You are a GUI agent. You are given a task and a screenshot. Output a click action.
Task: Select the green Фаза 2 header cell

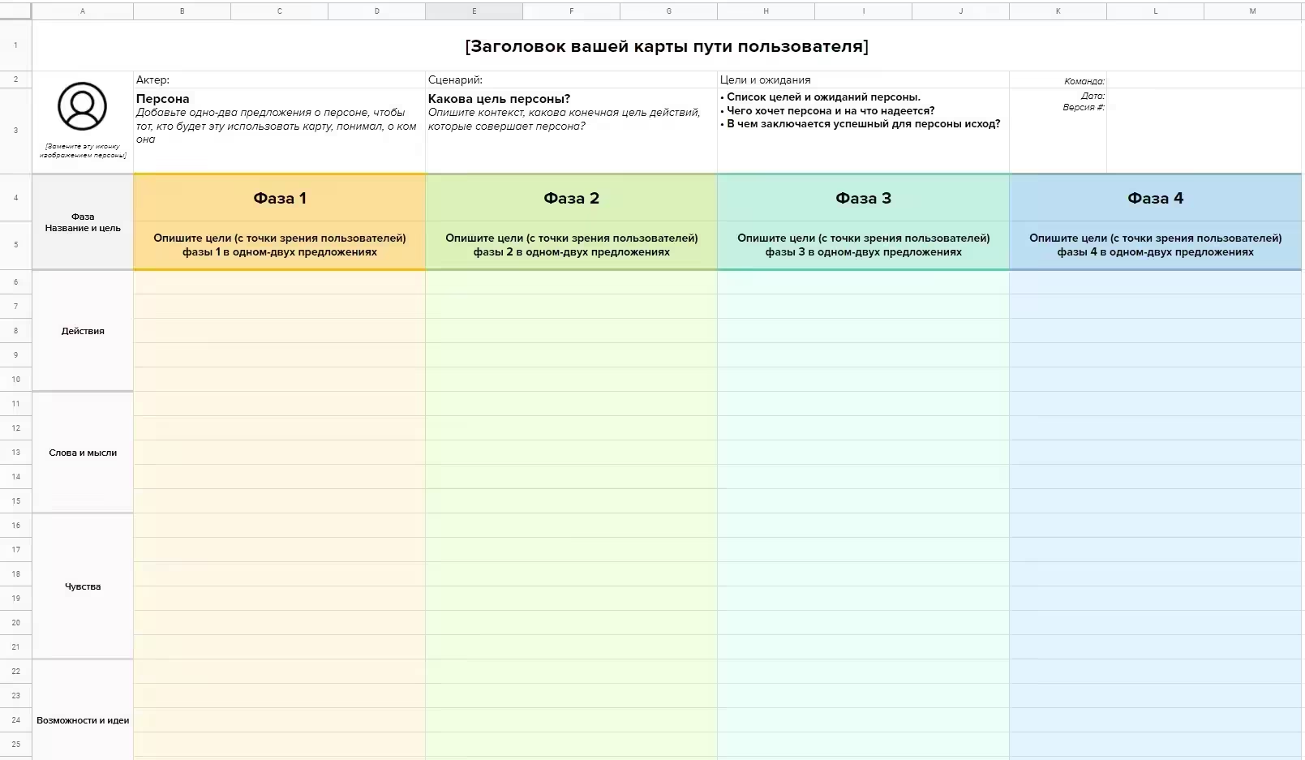[x=571, y=199]
